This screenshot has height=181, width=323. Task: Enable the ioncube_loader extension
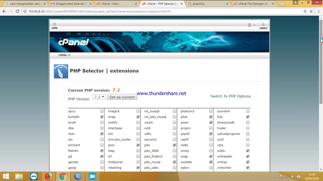pos(138,140)
